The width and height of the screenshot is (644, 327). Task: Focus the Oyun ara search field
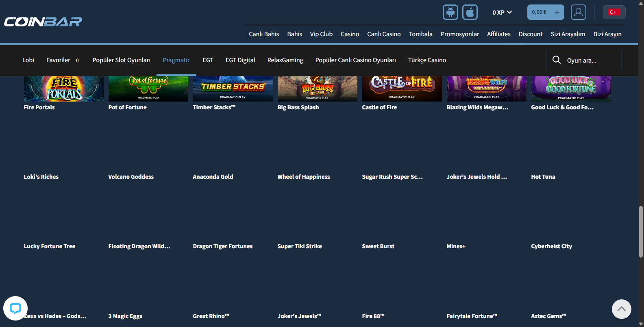(584, 60)
